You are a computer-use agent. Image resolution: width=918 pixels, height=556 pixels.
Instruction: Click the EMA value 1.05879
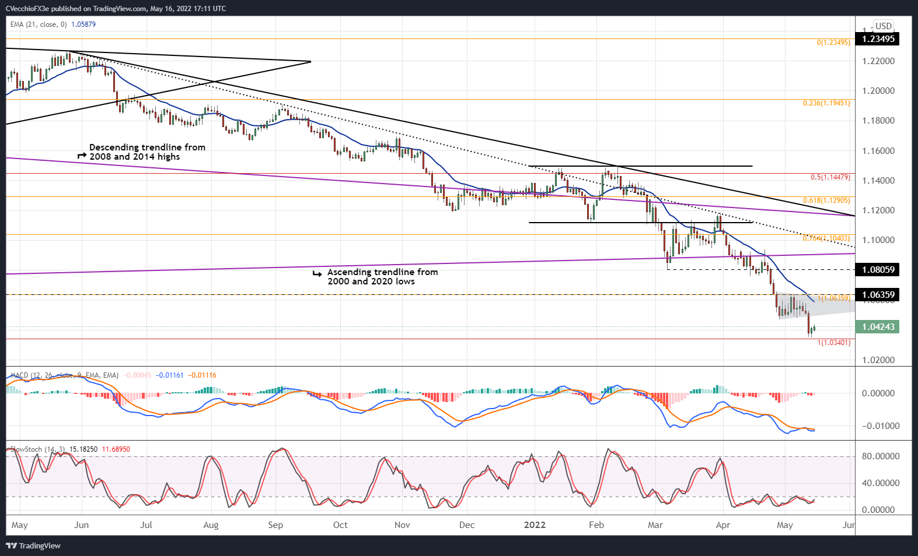point(83,24)
